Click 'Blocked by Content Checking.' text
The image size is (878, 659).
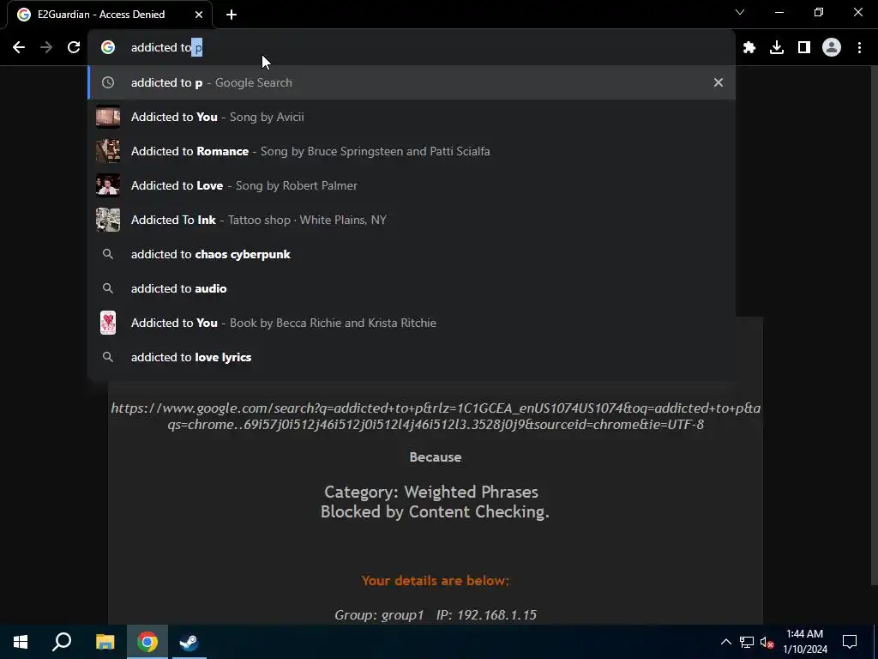[x=435, y=511]
